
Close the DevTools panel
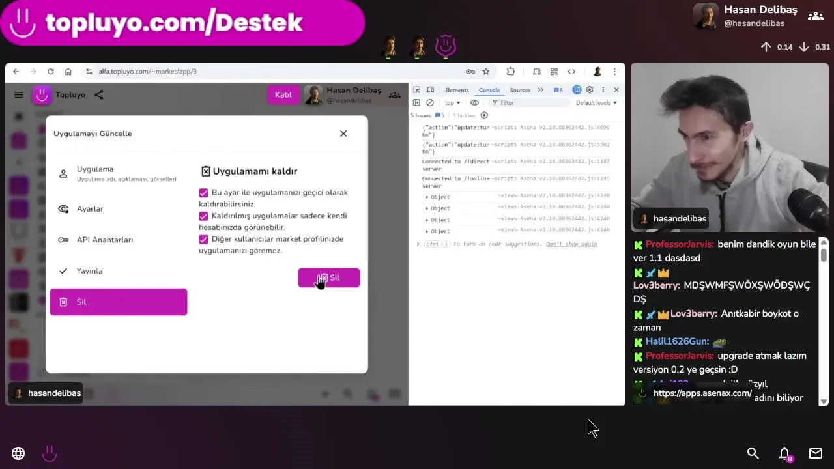(x=616, y=90)
